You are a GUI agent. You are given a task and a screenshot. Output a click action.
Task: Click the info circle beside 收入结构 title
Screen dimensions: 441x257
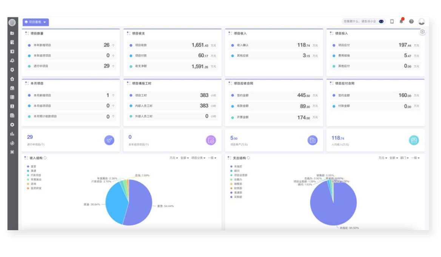point(45,158)
